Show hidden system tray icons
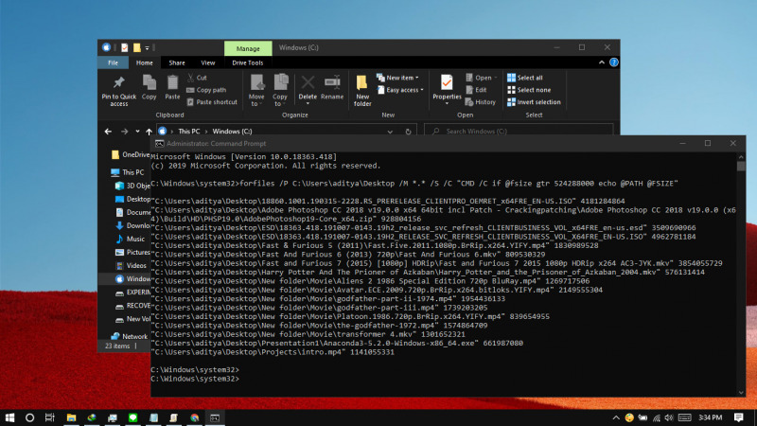Screen dimensions: 757x426 [616, 417]
